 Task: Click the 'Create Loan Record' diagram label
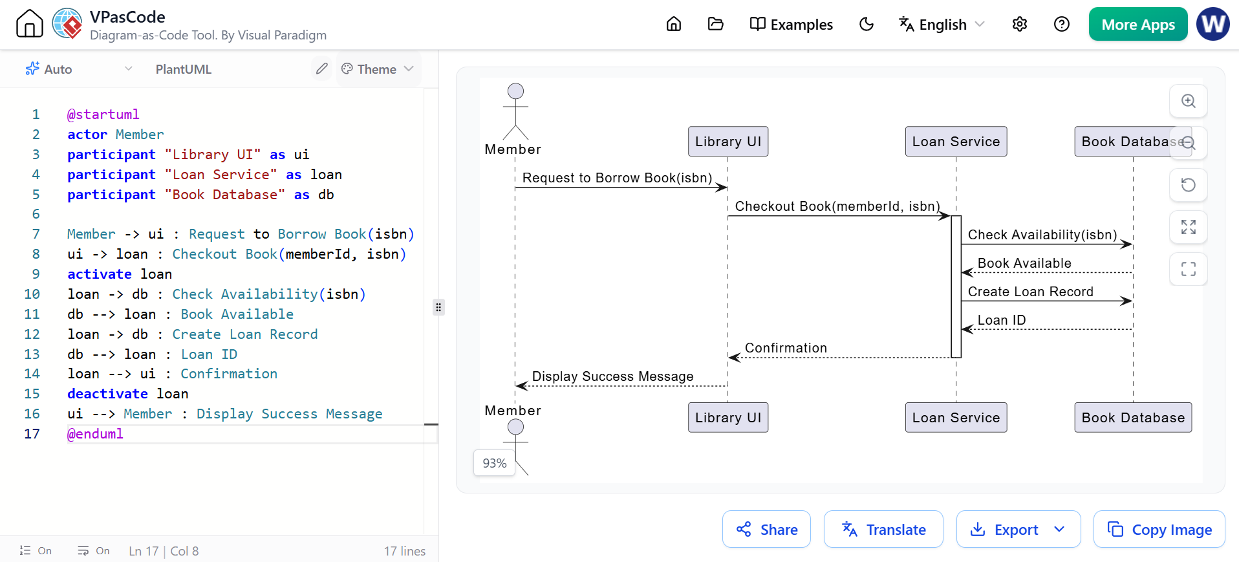pos(1030,292)
